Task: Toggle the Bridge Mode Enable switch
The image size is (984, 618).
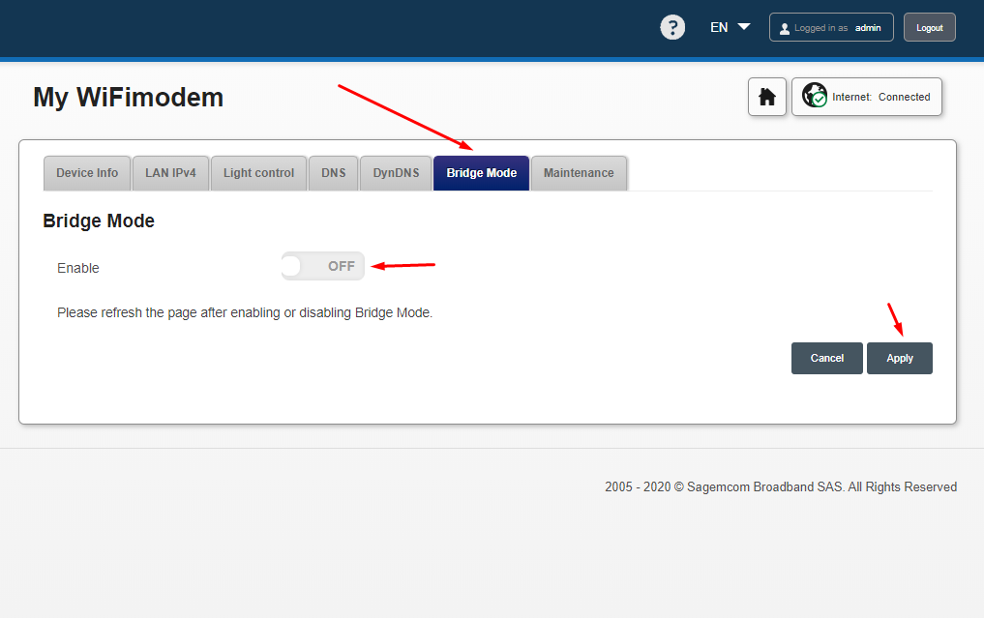Action: pos(323,266)
